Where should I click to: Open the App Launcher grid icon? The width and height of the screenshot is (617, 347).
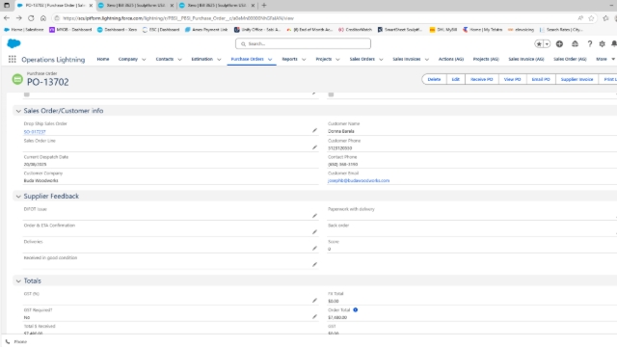pos(13,59)
